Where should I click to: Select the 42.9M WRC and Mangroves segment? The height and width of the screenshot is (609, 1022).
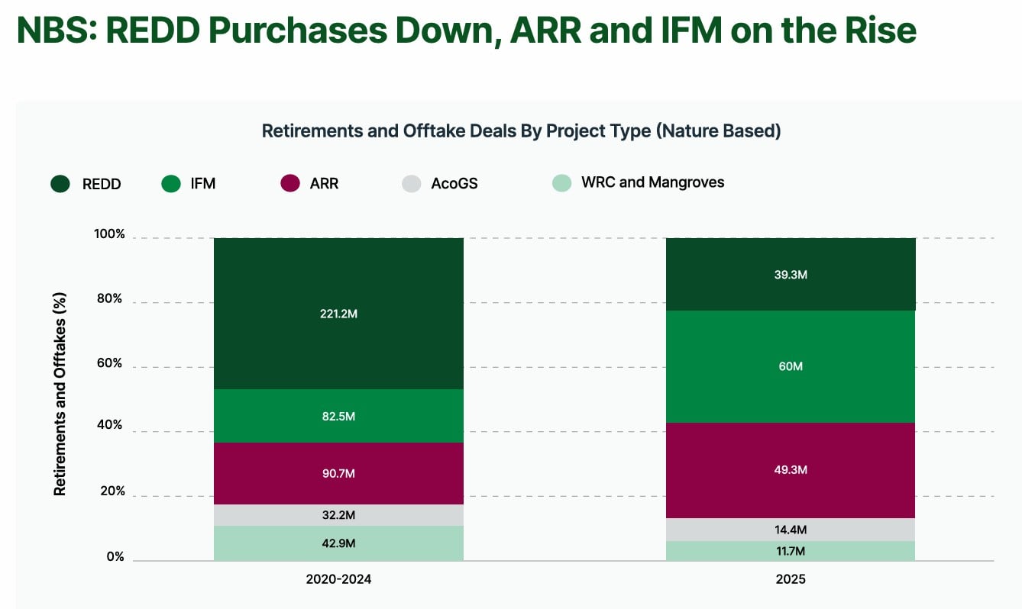338,543
